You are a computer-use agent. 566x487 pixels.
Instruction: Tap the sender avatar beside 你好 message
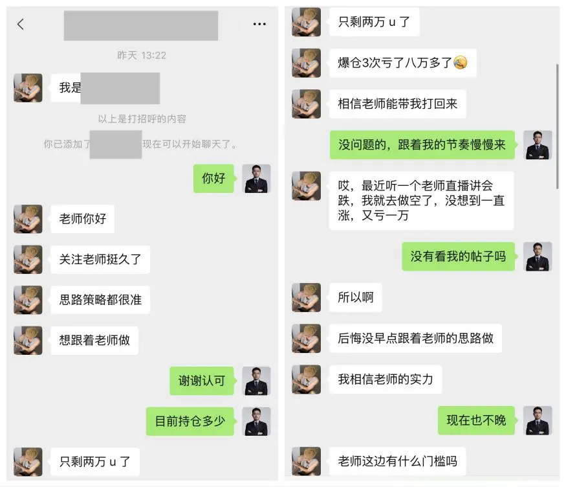coord(256,179)
